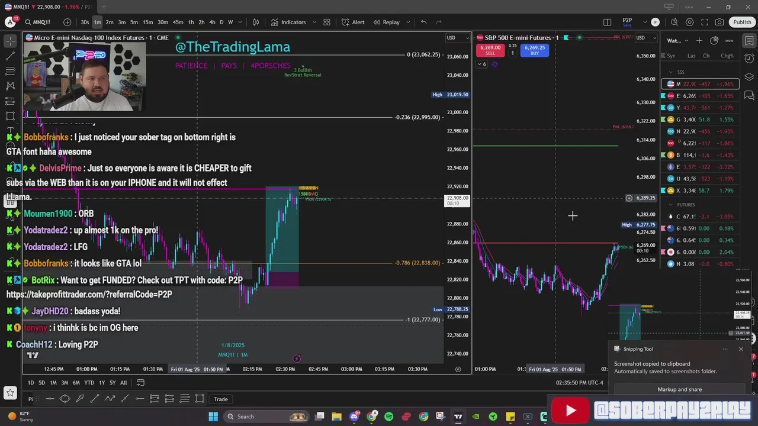Take a chart snapshot with camera icon
Viewport: 758px width, 426px height.
720,22
